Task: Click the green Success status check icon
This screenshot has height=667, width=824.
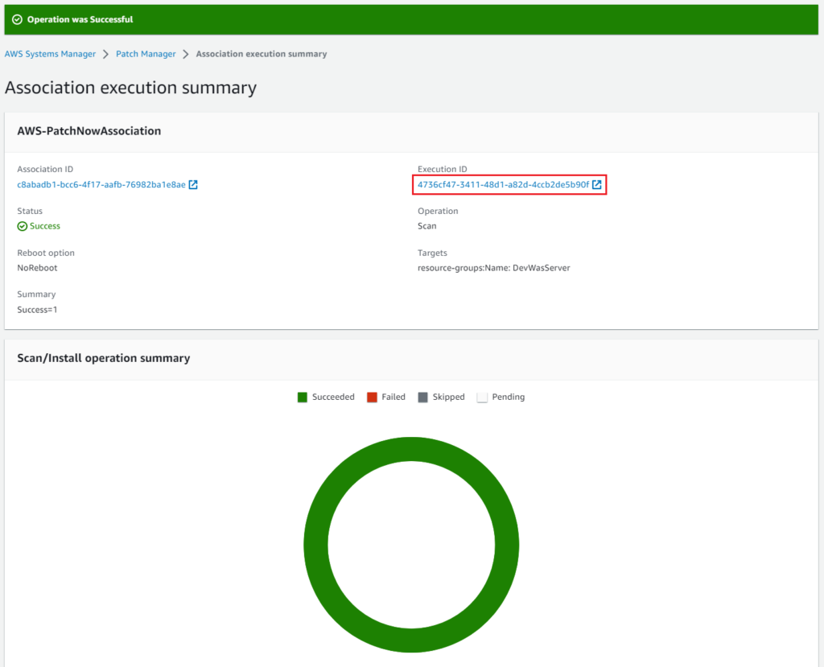Action: click(23, 226)
